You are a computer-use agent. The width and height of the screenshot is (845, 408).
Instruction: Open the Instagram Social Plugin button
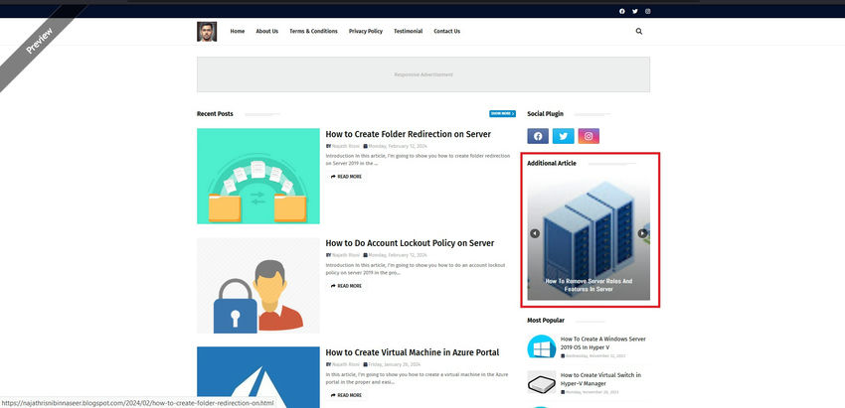(x=589, y=136)
